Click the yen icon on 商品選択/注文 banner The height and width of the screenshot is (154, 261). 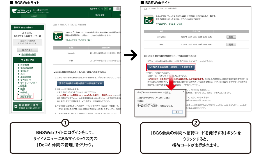16,106
